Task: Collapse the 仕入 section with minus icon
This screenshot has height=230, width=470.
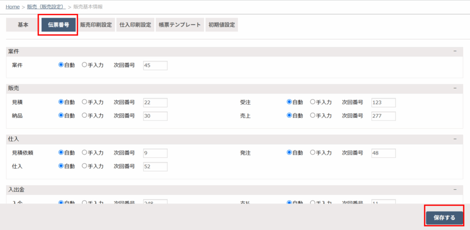Action: (x=455, y=138)
